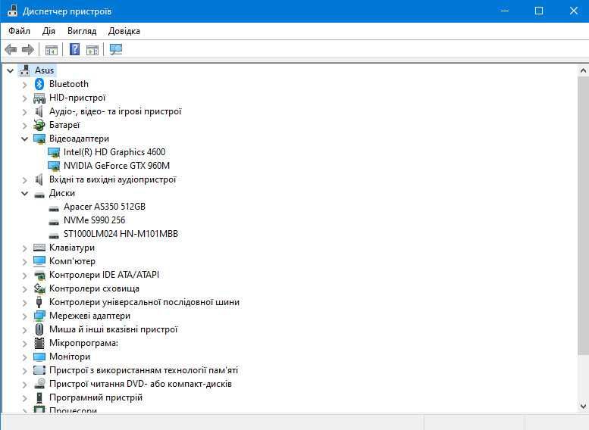The width and height of the screenshot is (589, 430).
Task: Click the scrollbar down arrow
Action: [583, 406]
